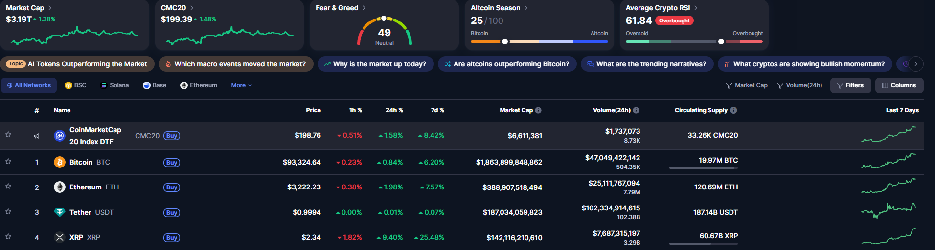
Task: Sort table by 7d % column header
Action: click(x=437, y=110)
